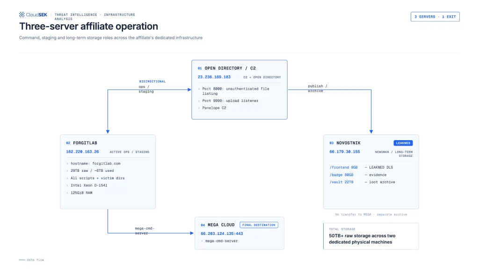
Task: Click the "Intel Xeon D-1541" entry
Action: [x=89, y=185]
